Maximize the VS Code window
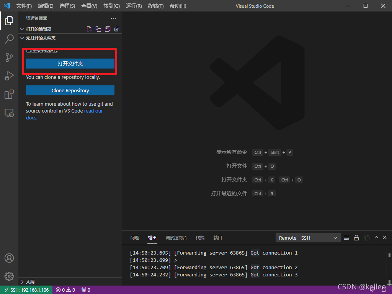 coord(366,6)
